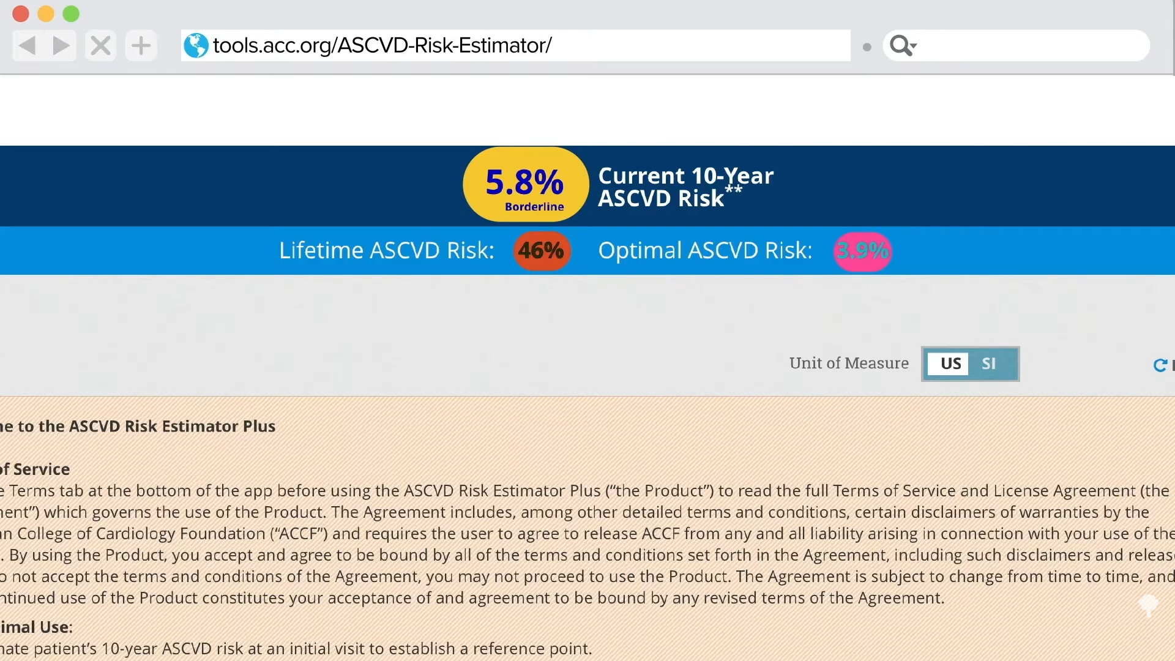Switch Unit of Measure to SI

(x=988, y=364)
